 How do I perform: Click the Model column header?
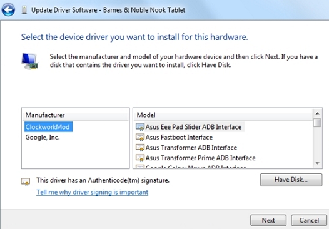pyautogui.click(x=224, y=115)
